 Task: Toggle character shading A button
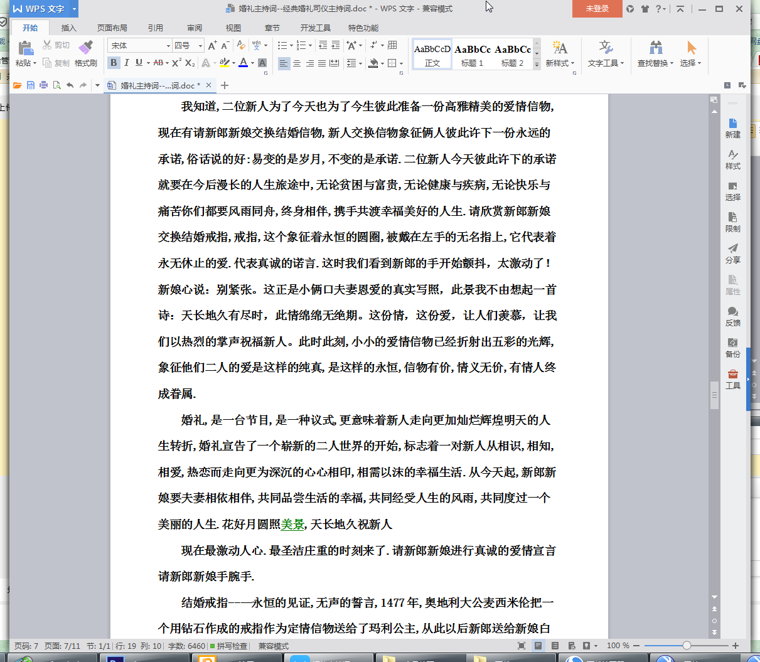click(x=262, y=63)
